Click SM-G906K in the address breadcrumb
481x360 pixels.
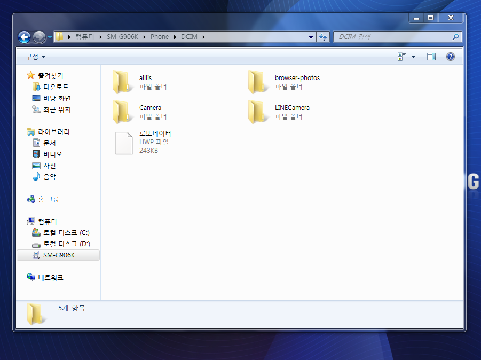[124, 37]
